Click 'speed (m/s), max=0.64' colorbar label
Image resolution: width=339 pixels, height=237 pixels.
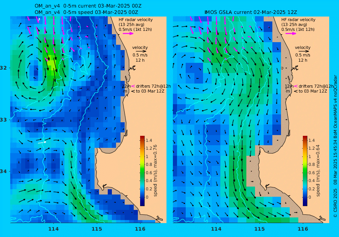tap(318, 170)
